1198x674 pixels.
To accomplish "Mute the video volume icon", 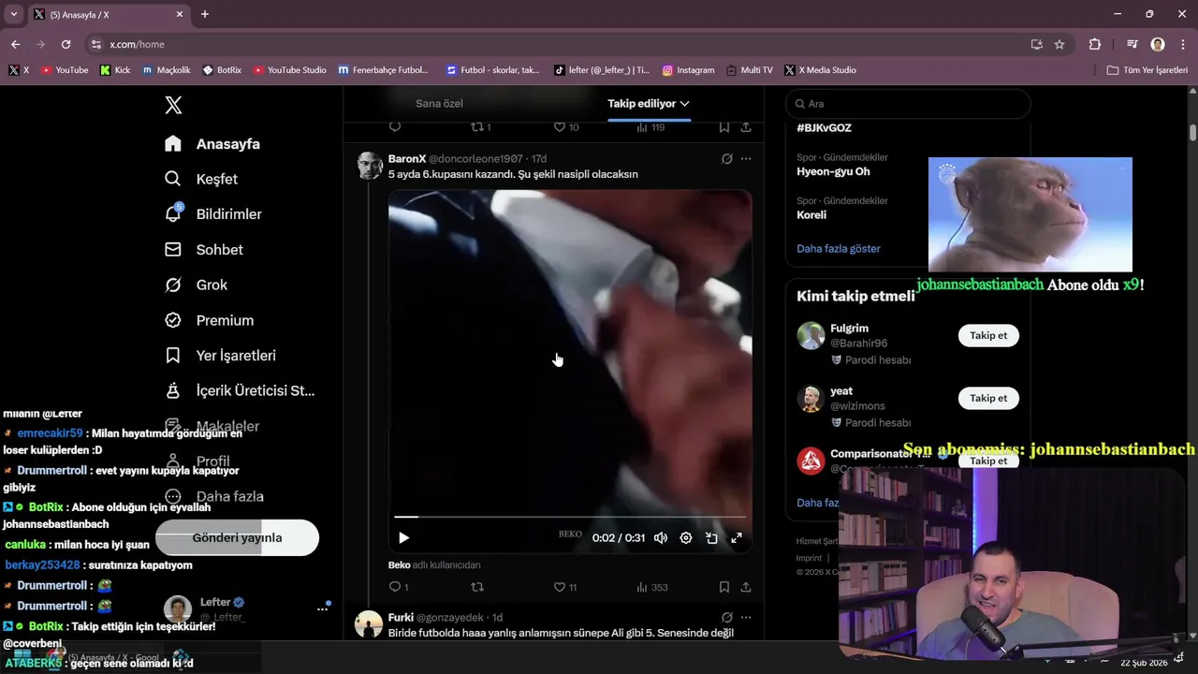I will pos(661,537).
